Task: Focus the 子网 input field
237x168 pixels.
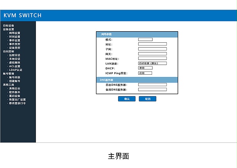Action: (152, 49)
